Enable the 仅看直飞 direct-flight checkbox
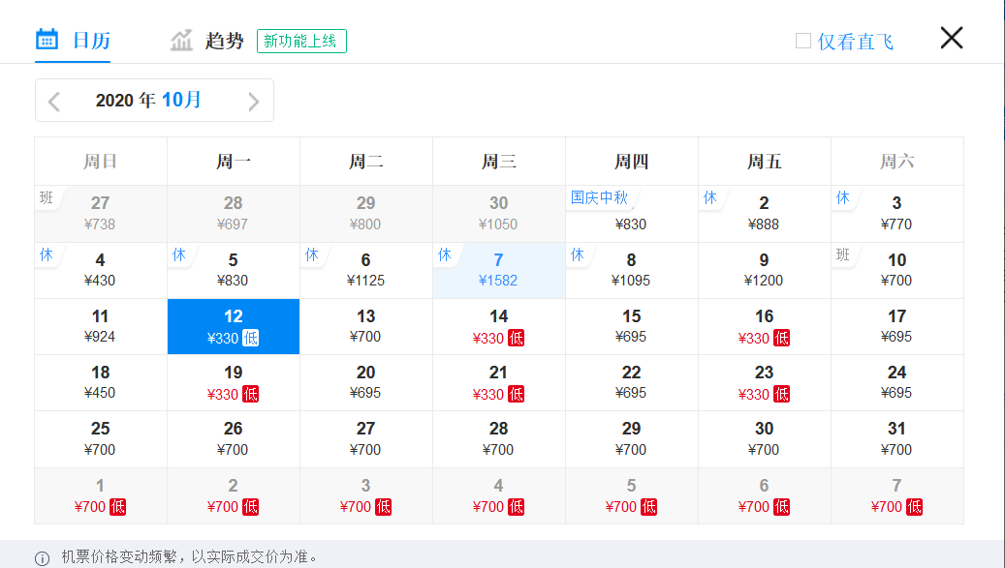1005x568 pixels. (803, 41)
